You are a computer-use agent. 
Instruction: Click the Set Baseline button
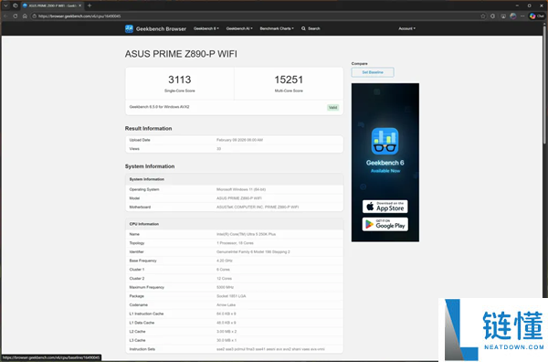tap(373, 72)
